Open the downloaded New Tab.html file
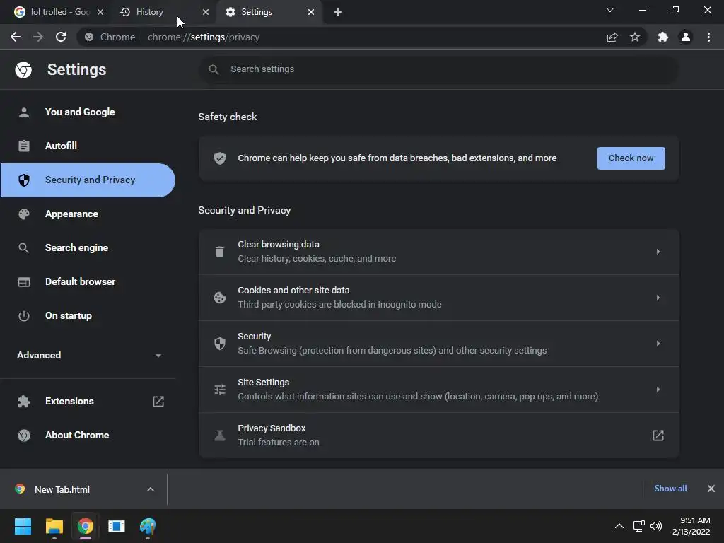 point(62,489)
